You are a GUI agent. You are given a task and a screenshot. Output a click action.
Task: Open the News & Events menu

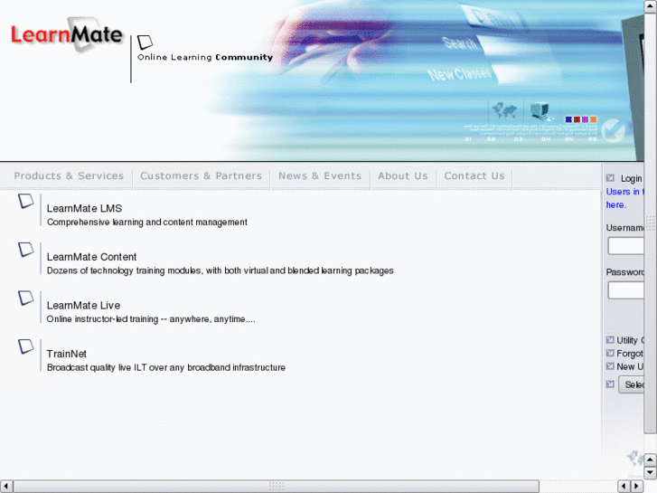pos(320,175)
